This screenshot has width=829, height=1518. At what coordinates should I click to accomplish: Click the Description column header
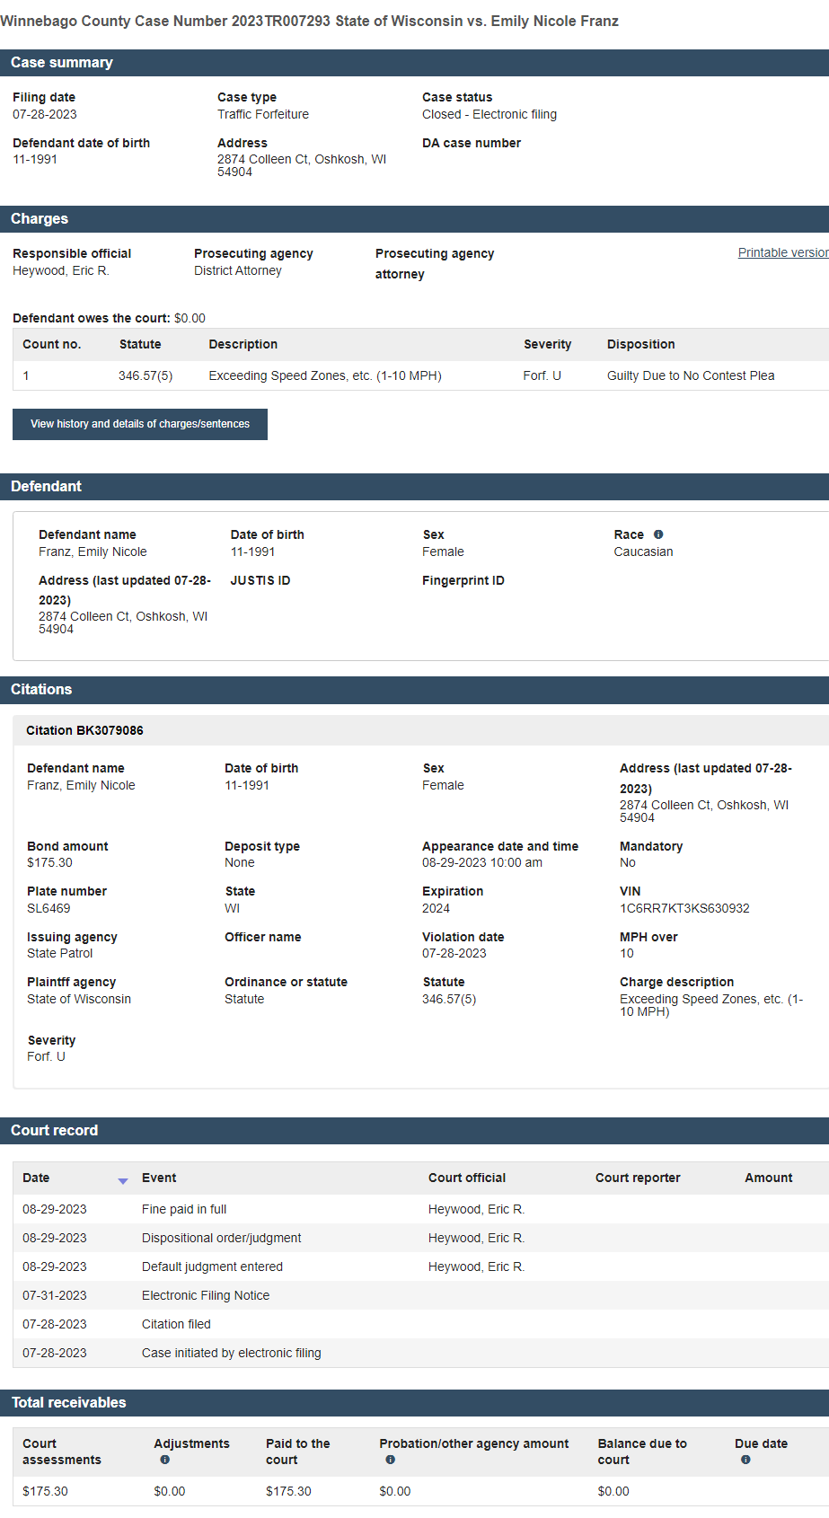(x=243, y=344)
